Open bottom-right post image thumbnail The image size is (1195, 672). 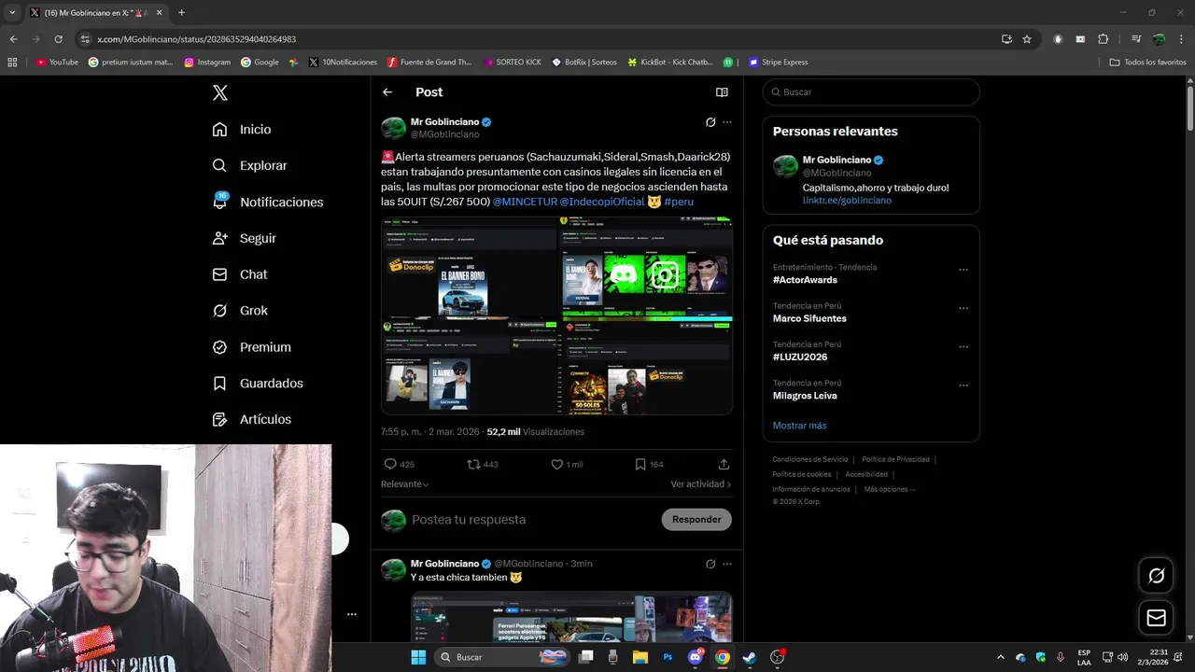[x=646, y=366]
